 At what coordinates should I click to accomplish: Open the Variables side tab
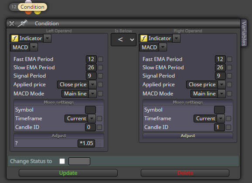coord(244,34)
